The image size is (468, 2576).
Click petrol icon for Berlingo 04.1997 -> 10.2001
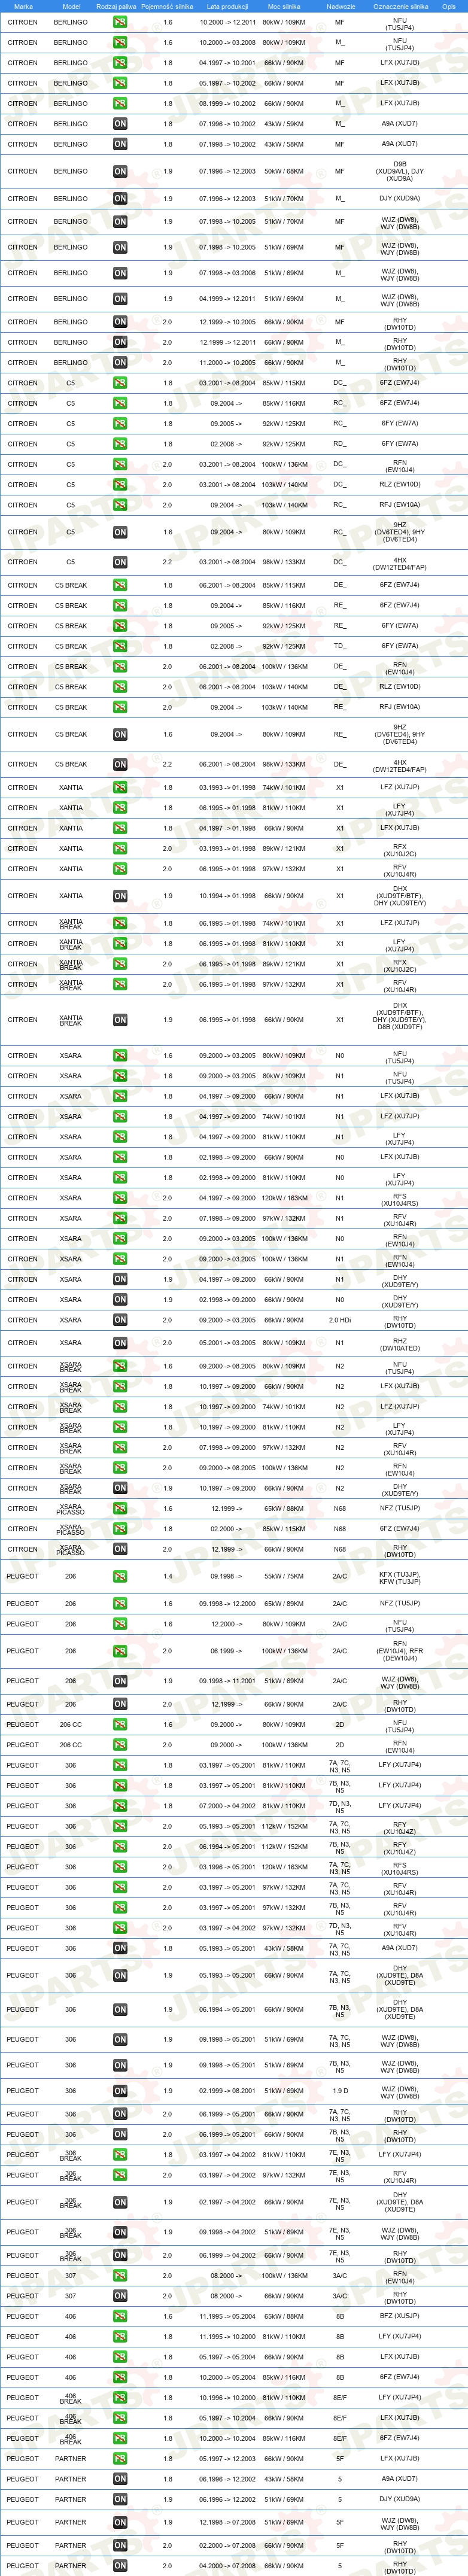[120, 63]
